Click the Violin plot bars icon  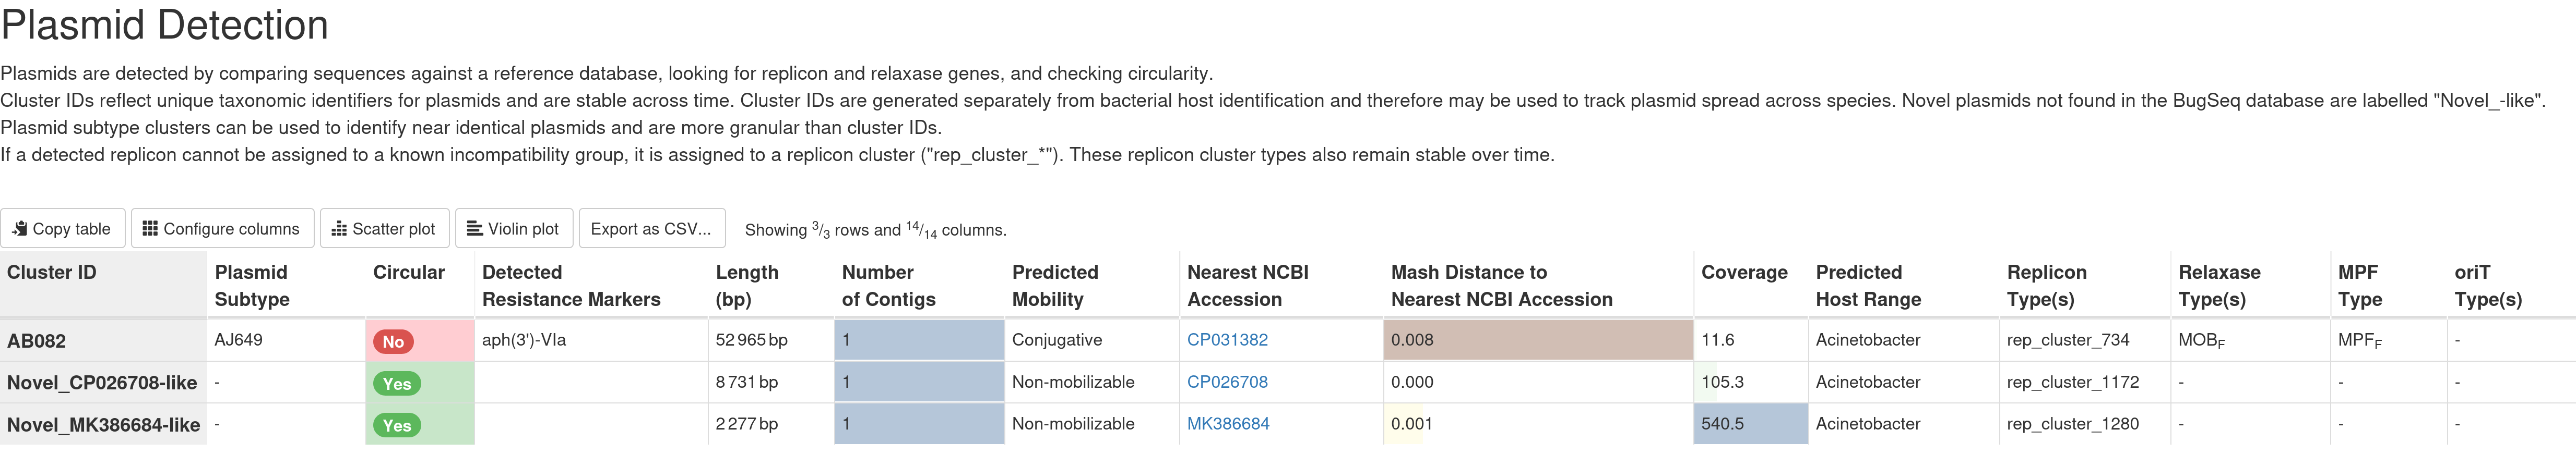[475, 228]
